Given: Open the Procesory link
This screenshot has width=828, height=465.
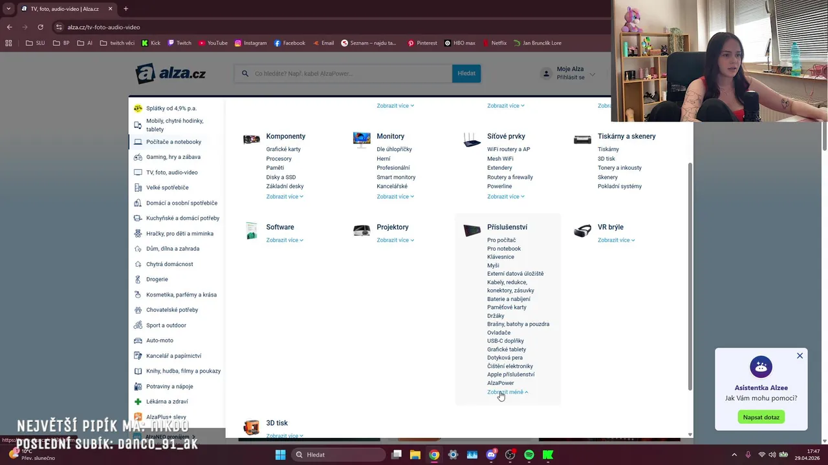Looking at the screenshot, I should (279, 159).
